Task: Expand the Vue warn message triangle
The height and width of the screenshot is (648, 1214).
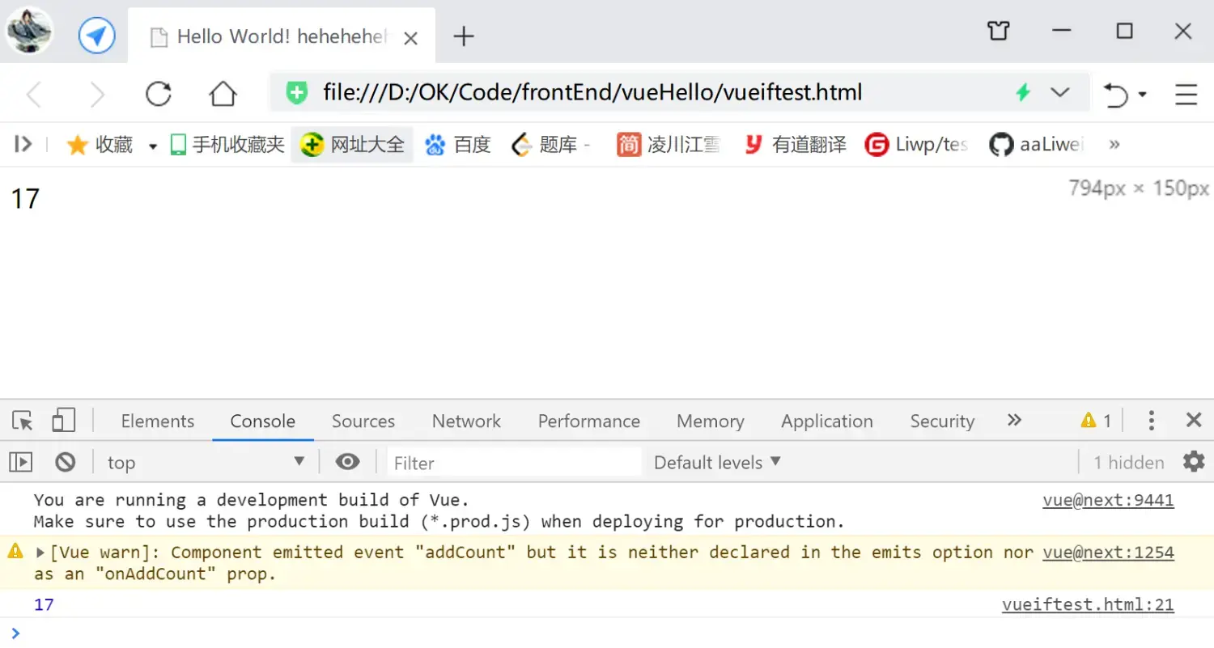Action: 40,553
